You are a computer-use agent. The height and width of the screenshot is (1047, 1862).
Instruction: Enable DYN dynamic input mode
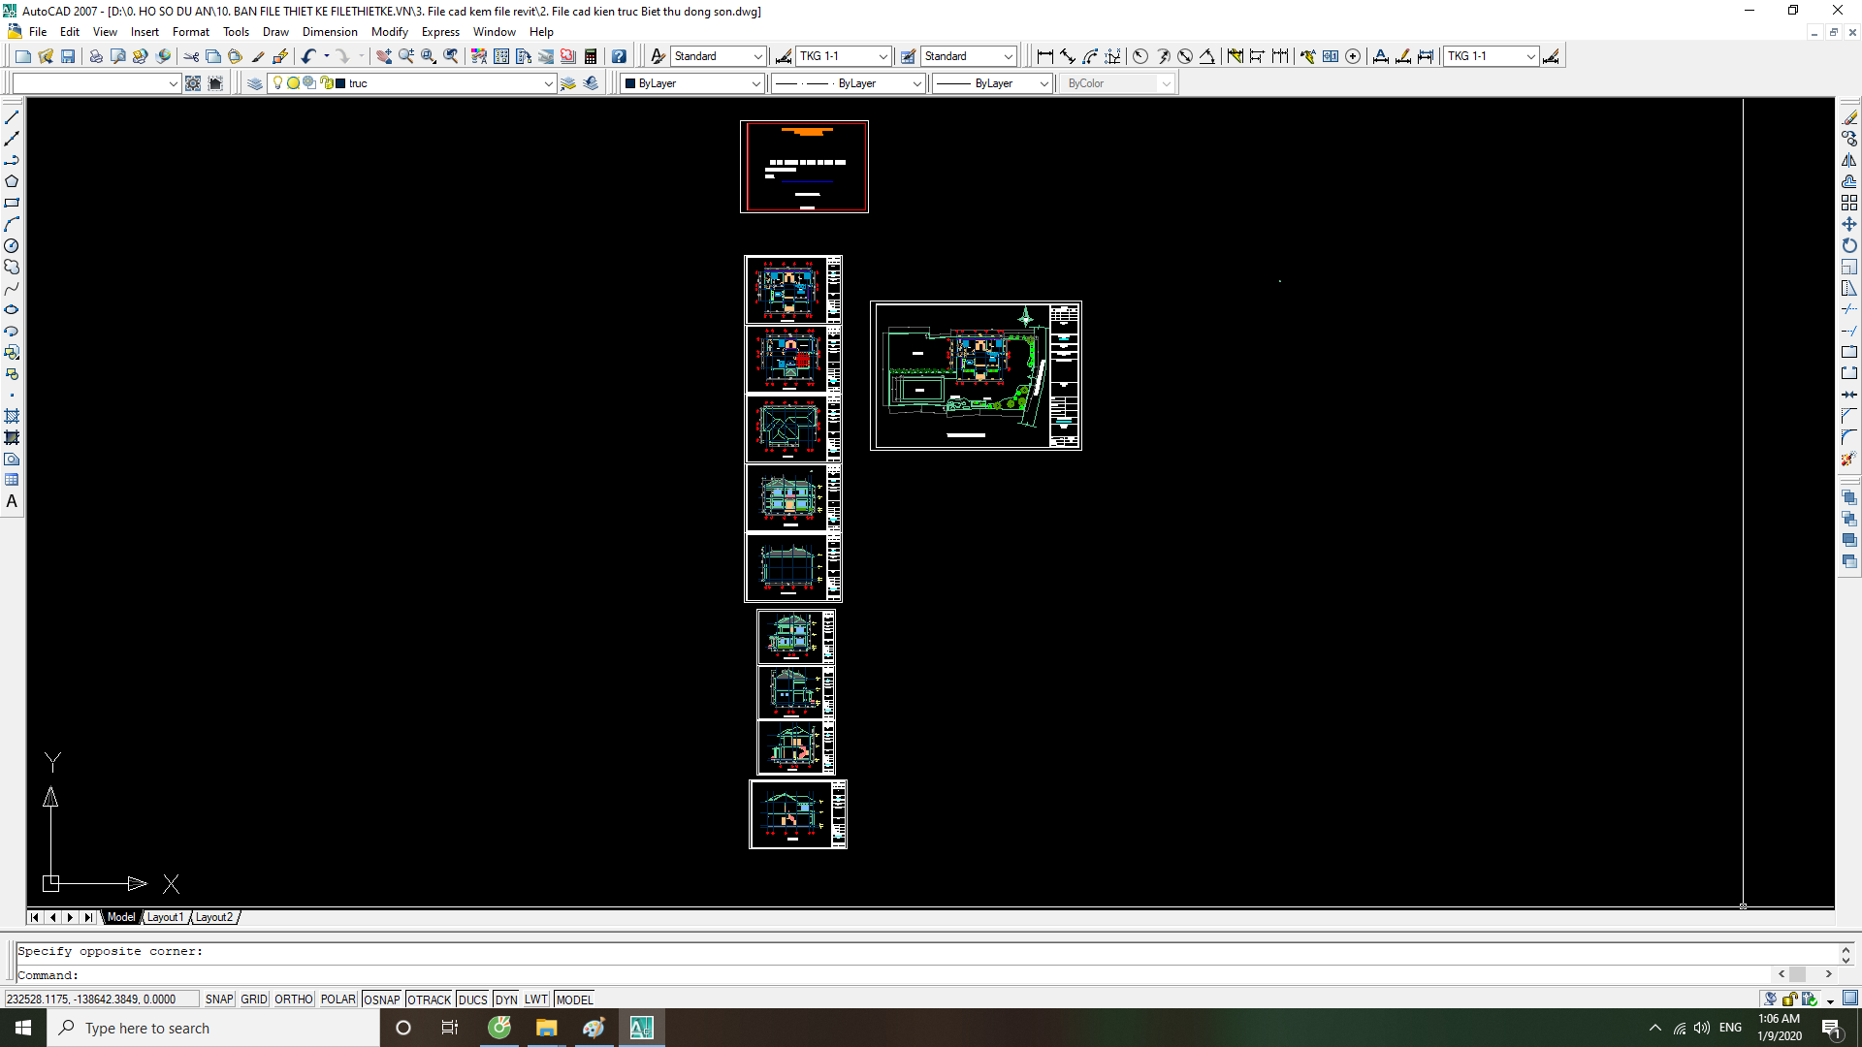(506, 999)
